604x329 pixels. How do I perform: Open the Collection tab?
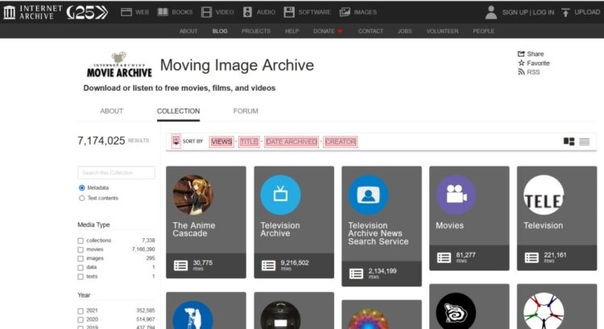click(x=178, y=111)
